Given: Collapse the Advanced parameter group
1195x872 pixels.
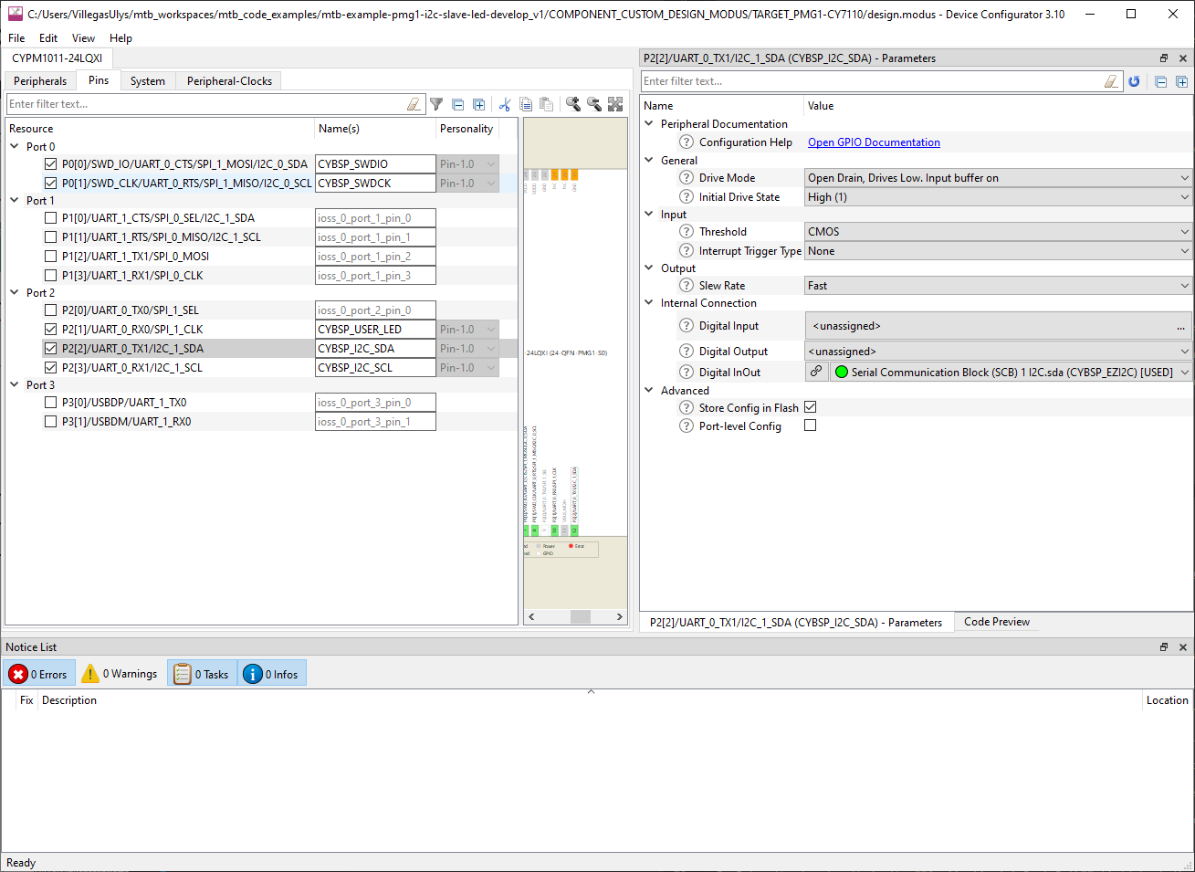Looking at the screenshot, I should 649,390.
